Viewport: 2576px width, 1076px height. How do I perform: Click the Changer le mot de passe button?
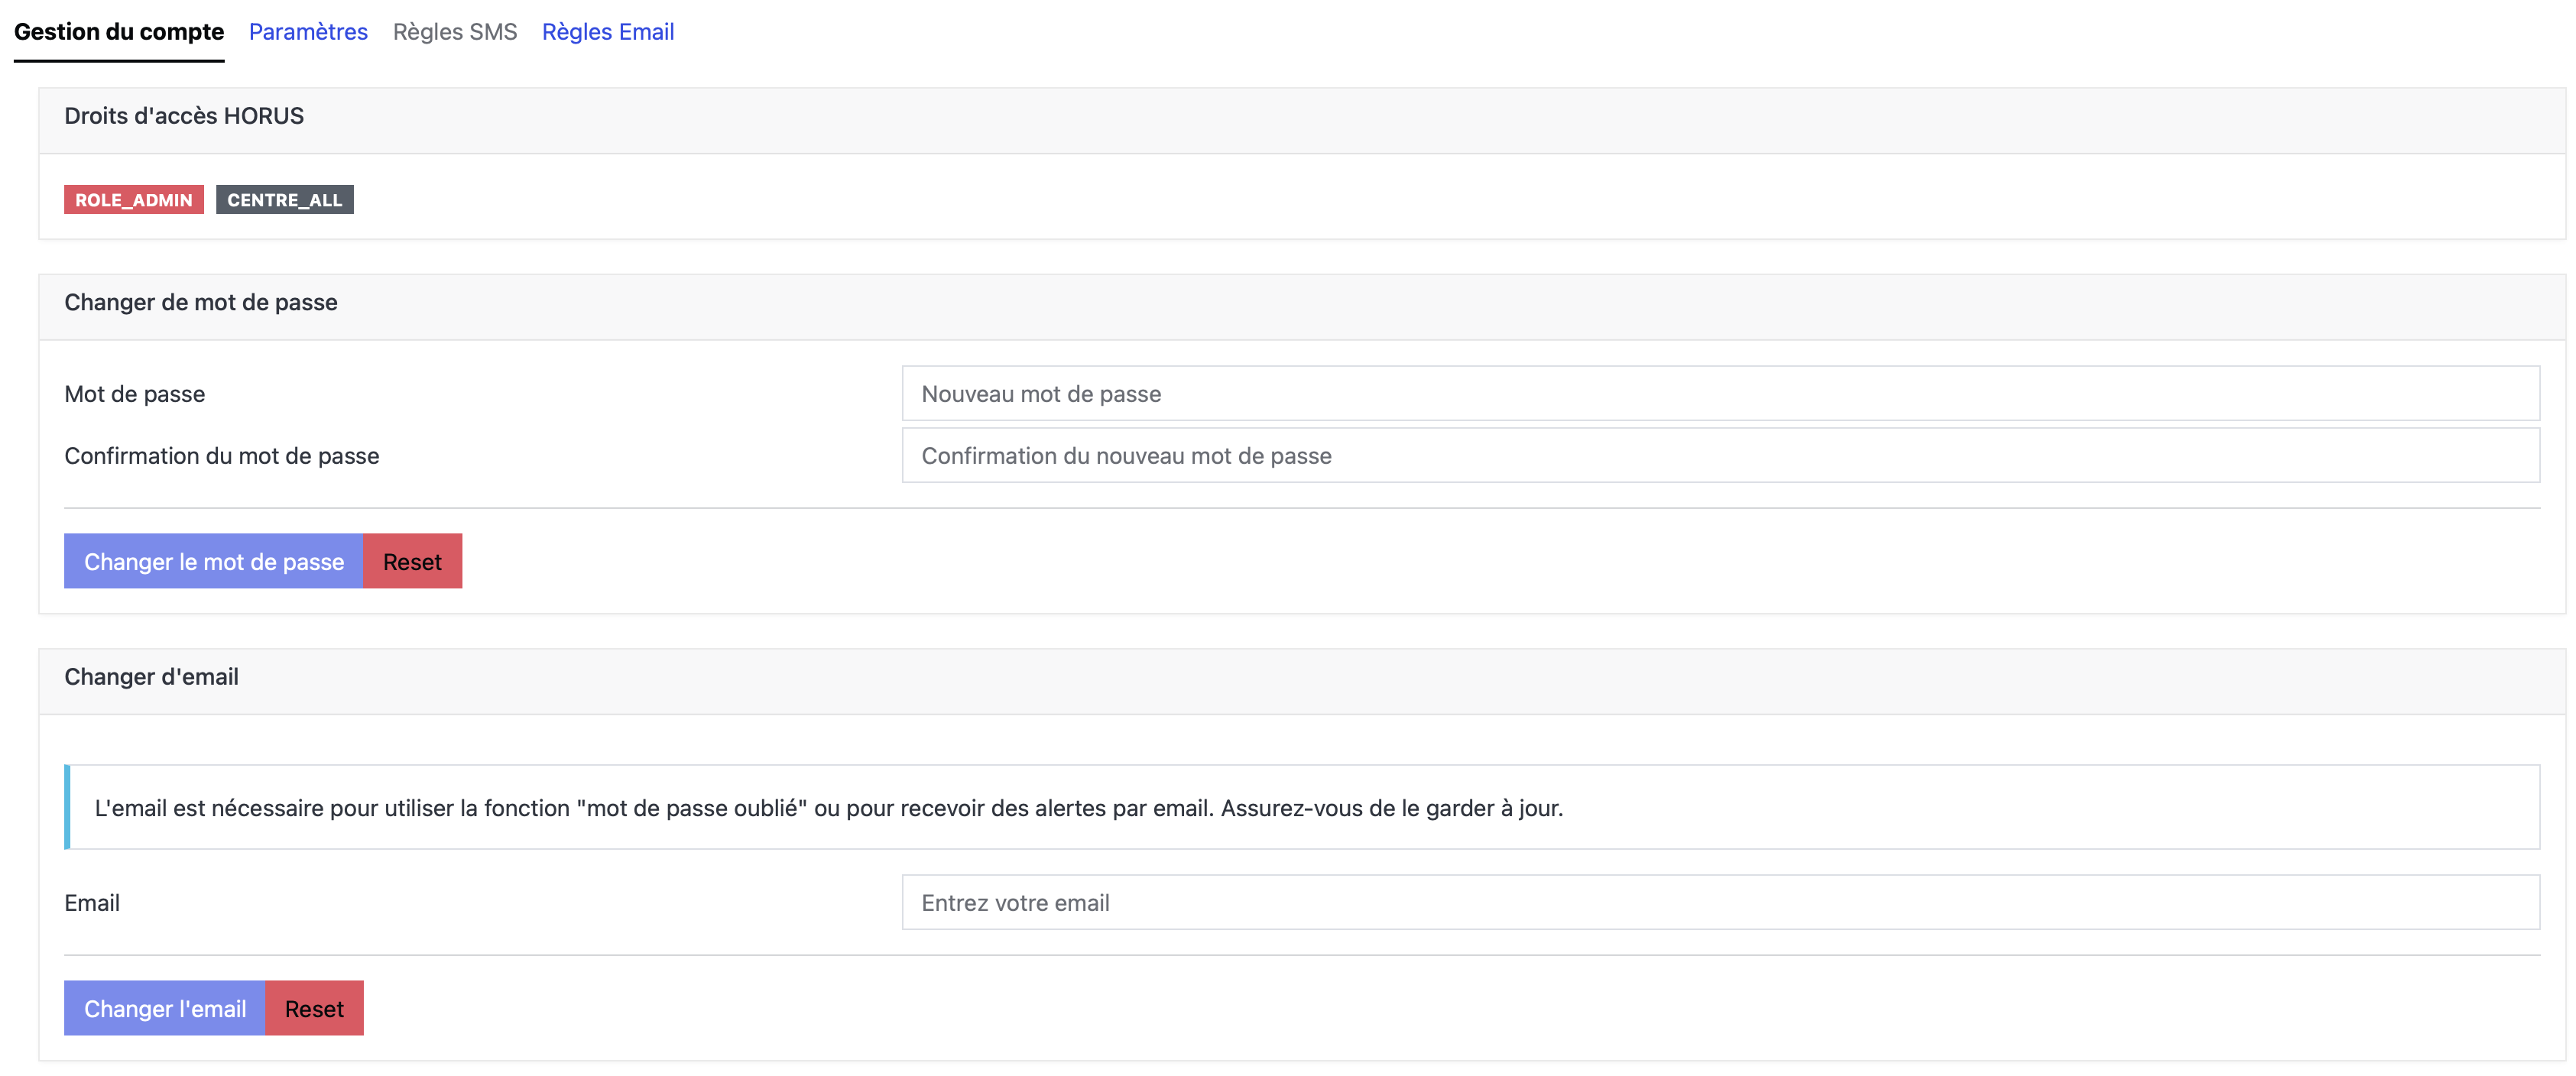point(214,561)
